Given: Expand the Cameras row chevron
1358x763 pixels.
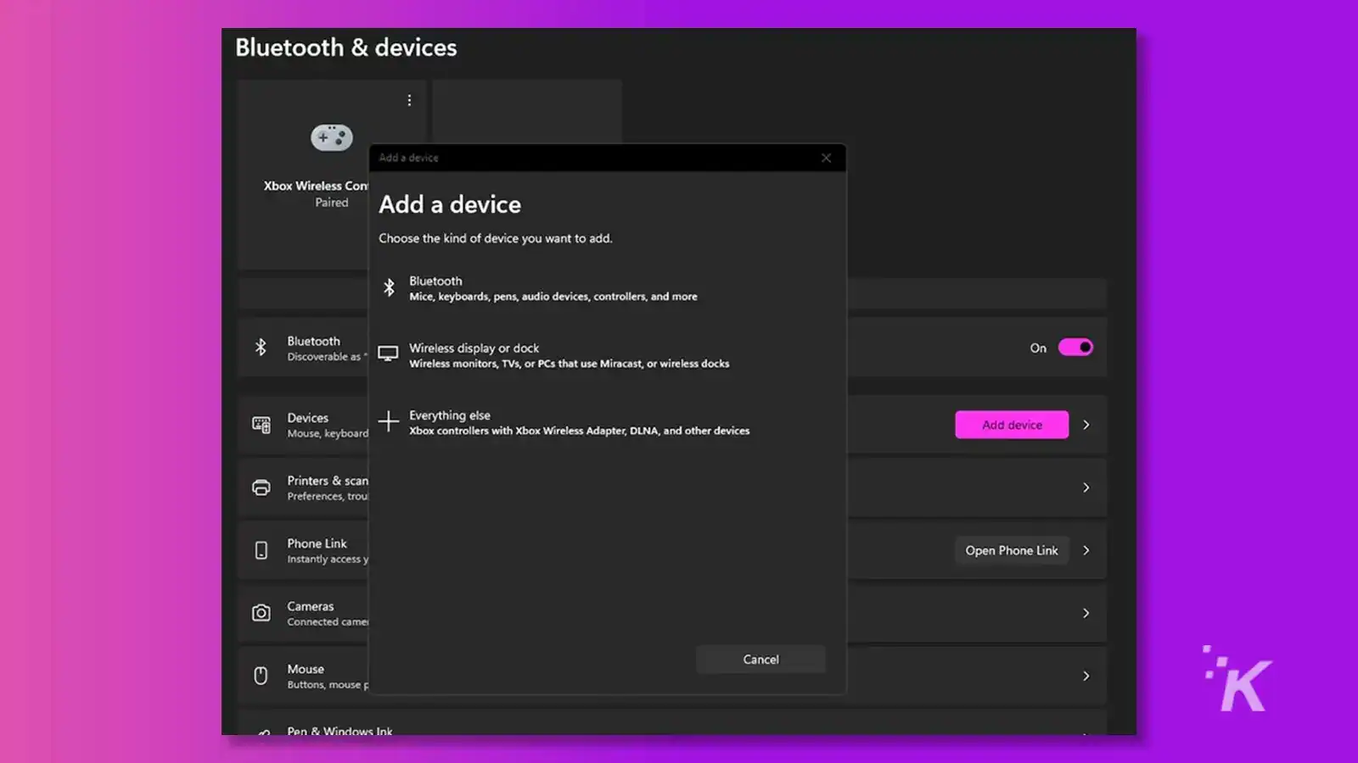Looking at the screenshot, I should click(1086, 613).
